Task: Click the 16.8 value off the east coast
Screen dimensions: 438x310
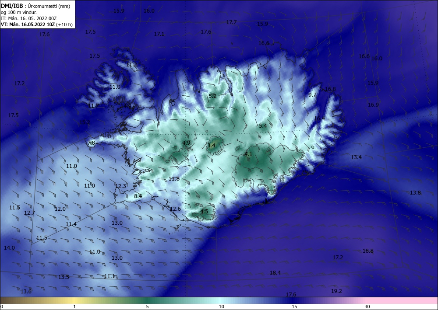Action: tap(330, 89)
